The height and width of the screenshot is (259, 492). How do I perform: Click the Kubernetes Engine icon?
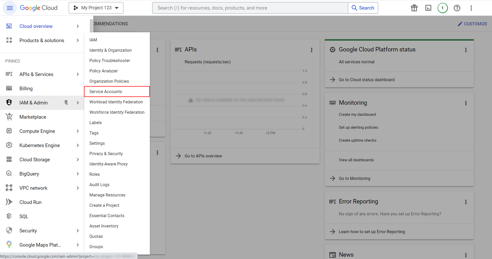tap(9, 145)
